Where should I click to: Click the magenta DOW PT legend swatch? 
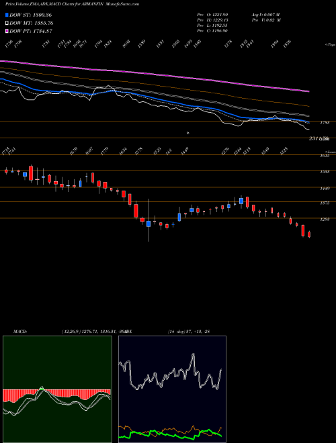[x=7, y=31]
